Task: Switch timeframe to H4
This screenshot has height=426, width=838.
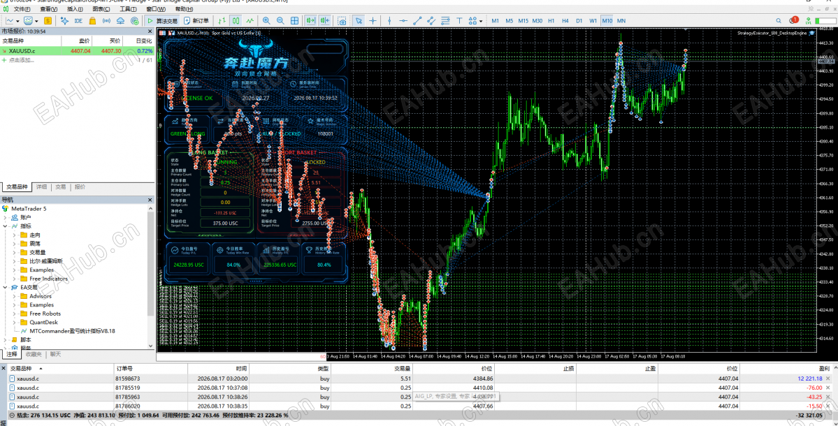Action: (x=565, y=21)
